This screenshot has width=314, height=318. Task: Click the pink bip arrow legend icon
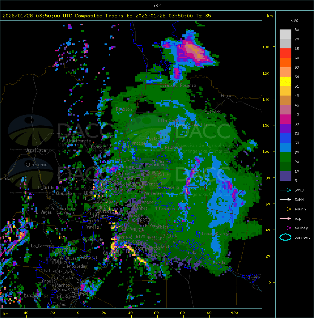click(285, 218)
